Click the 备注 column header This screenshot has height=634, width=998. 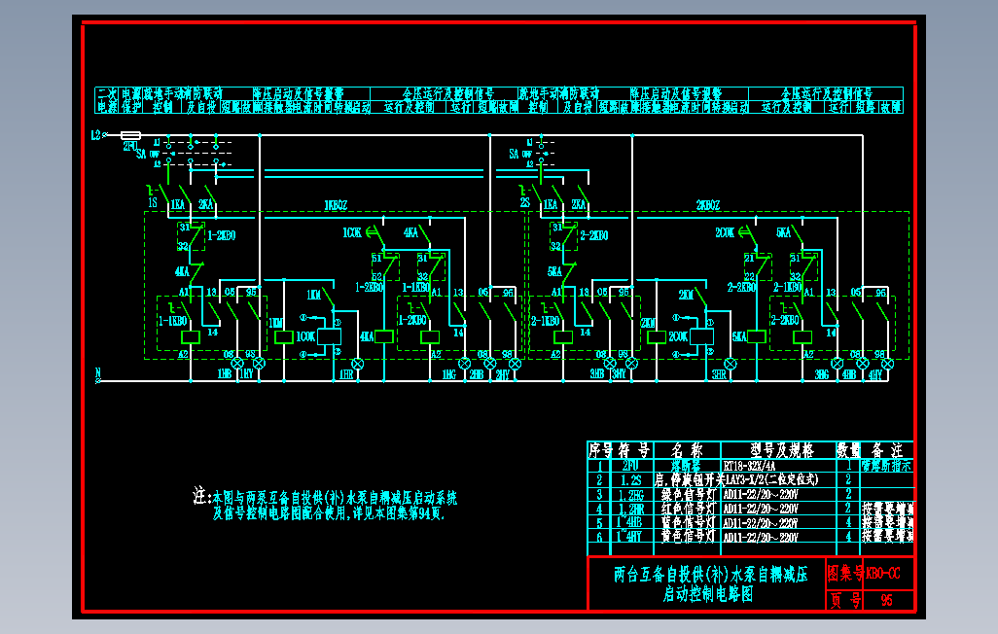(x=887, y=450)
